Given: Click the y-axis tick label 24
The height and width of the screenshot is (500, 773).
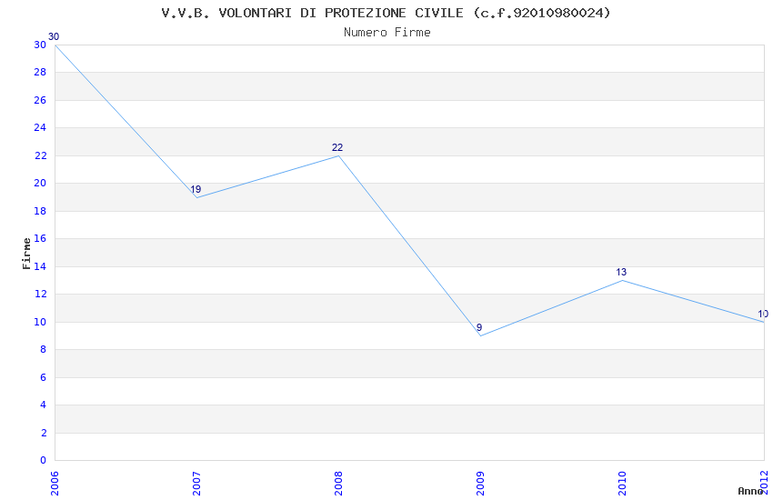Looking at the screenshot, I should [x=40, y=127].
